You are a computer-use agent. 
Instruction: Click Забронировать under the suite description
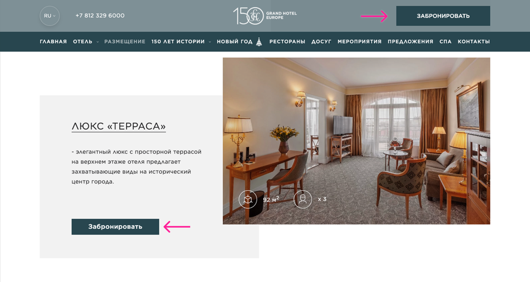115,227
